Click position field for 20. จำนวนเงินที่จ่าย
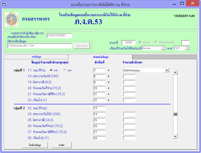Image resolution: width=201 pixels, height=153 pixels. (99, 88)
